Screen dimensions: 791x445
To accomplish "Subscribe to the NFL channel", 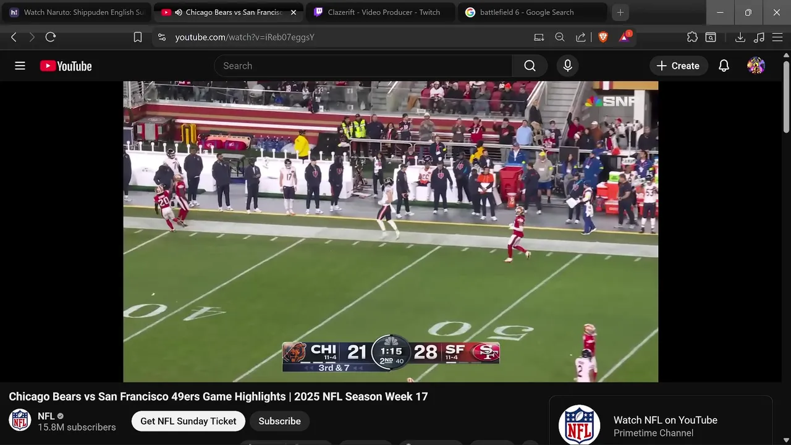I will point(279,421).
